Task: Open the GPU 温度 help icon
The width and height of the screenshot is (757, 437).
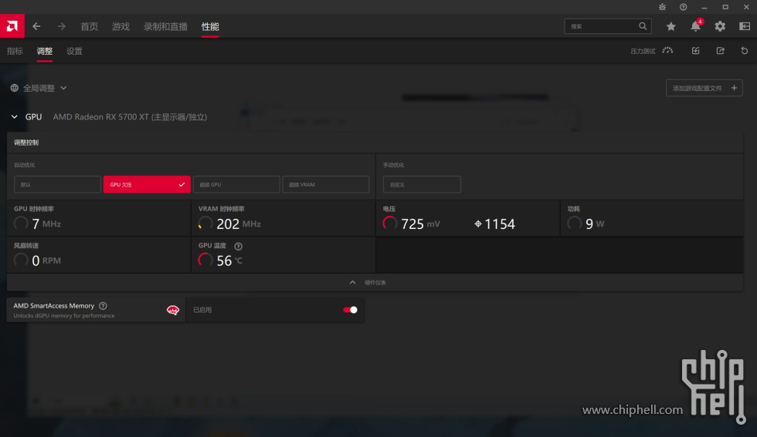Action: click(x=238, y=246)
